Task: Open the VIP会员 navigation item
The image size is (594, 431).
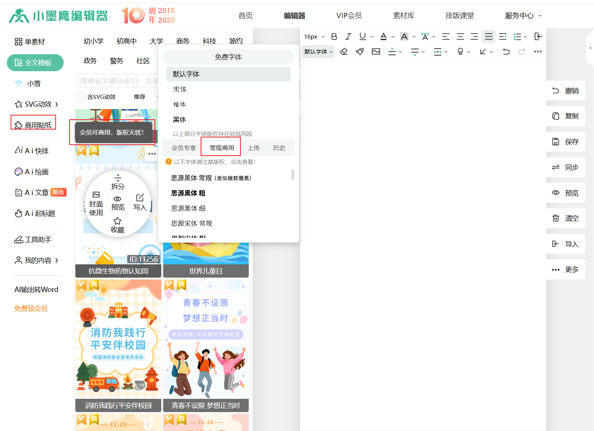Action: point(349,16)
